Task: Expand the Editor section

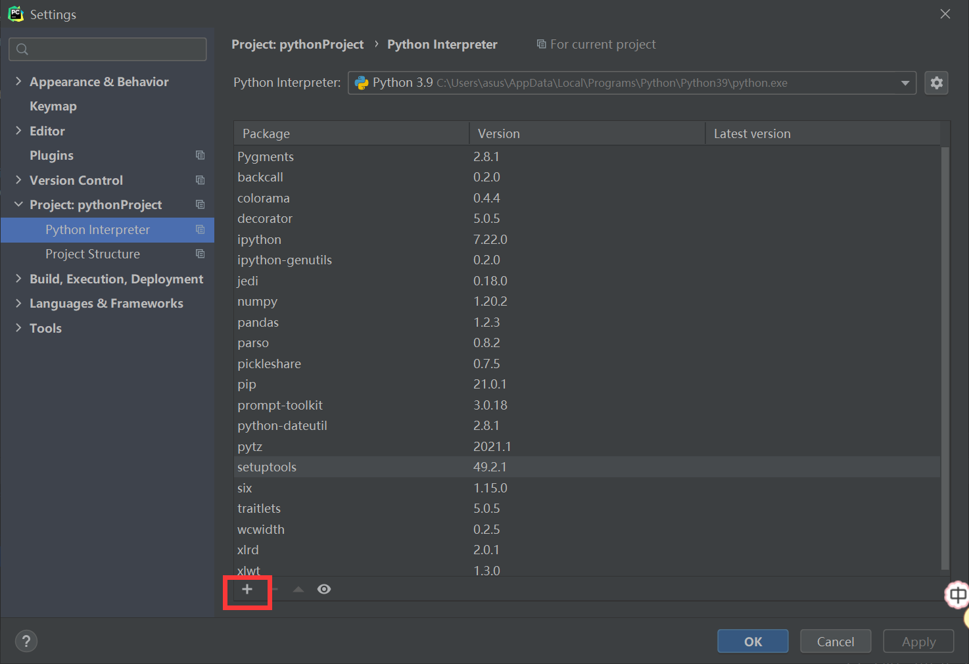Action: tap(18, 131)
